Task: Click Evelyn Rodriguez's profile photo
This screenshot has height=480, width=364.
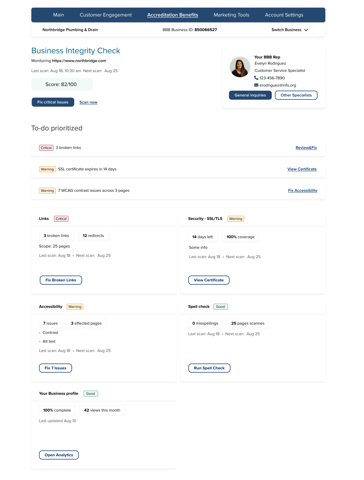Action: pyautogui.click(x=240, y=67)
